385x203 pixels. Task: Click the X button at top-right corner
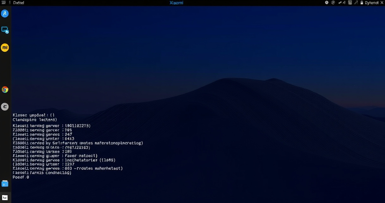point(382,3)
